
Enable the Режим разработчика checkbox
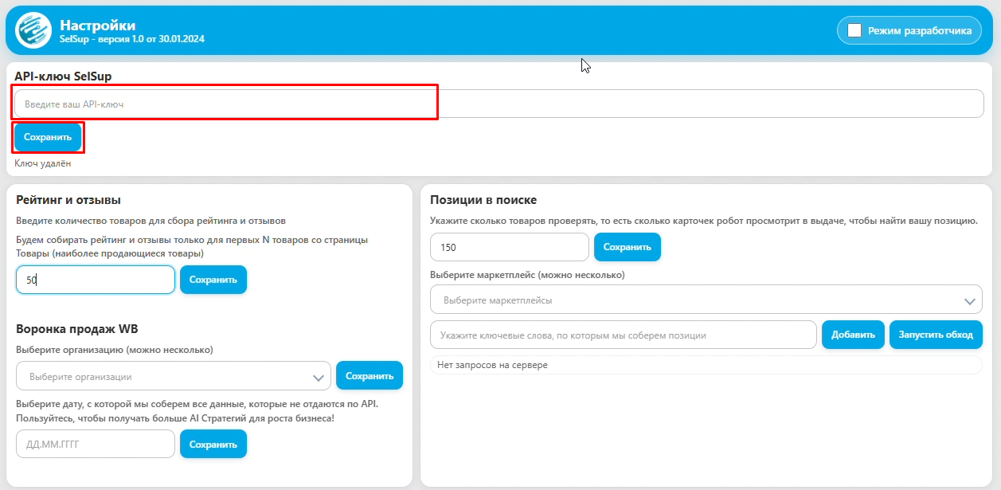[854, 30]
